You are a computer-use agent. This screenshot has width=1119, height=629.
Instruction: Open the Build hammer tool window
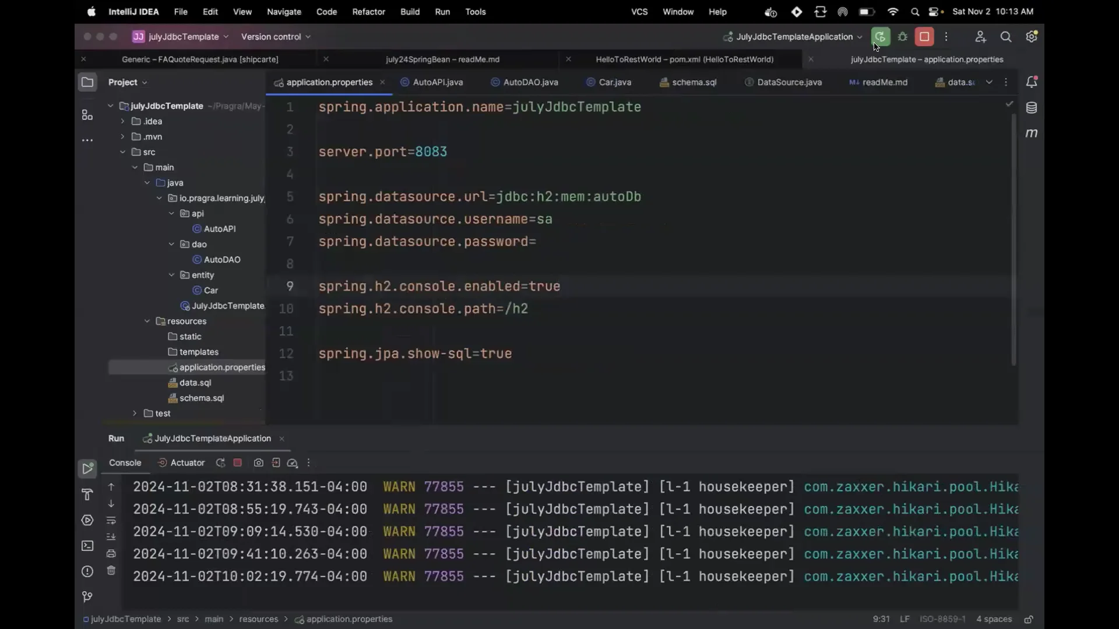tap(87, 494)
